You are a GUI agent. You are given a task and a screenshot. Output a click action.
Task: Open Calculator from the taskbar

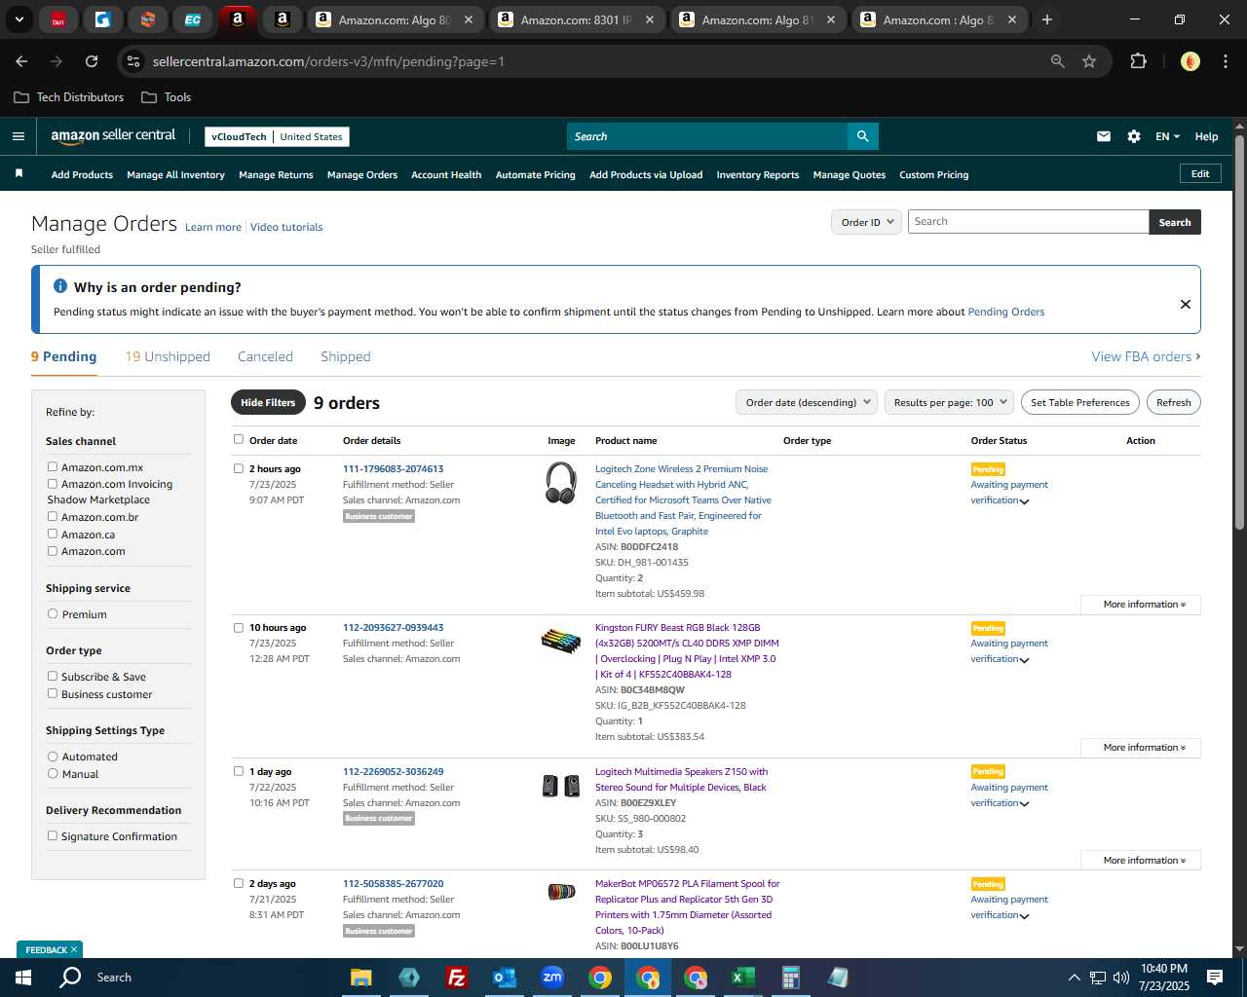pyautogui.click(x=790, y=978)
